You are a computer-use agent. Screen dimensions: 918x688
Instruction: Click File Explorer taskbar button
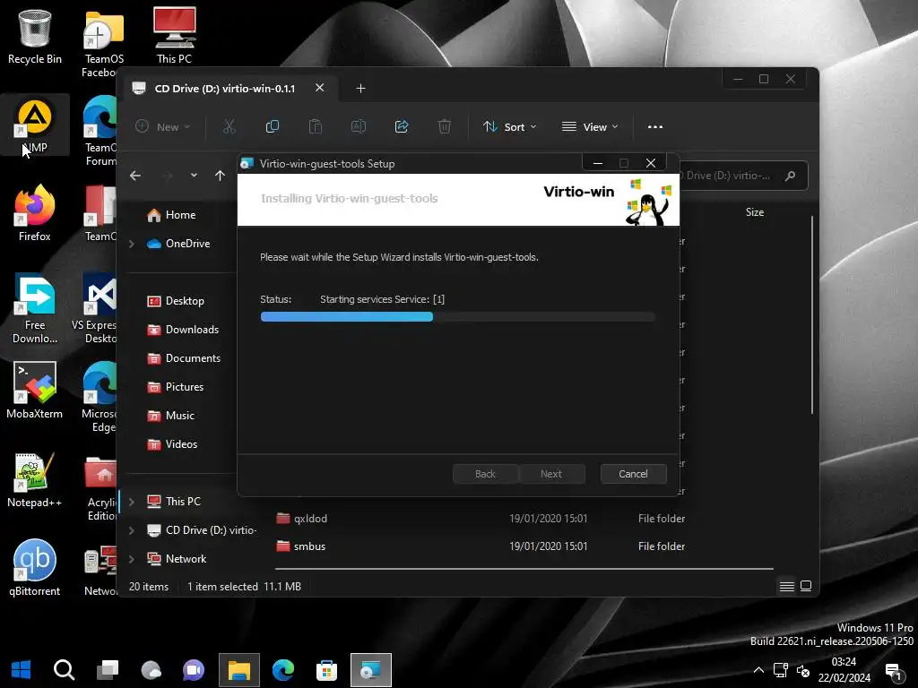(238, 669)
